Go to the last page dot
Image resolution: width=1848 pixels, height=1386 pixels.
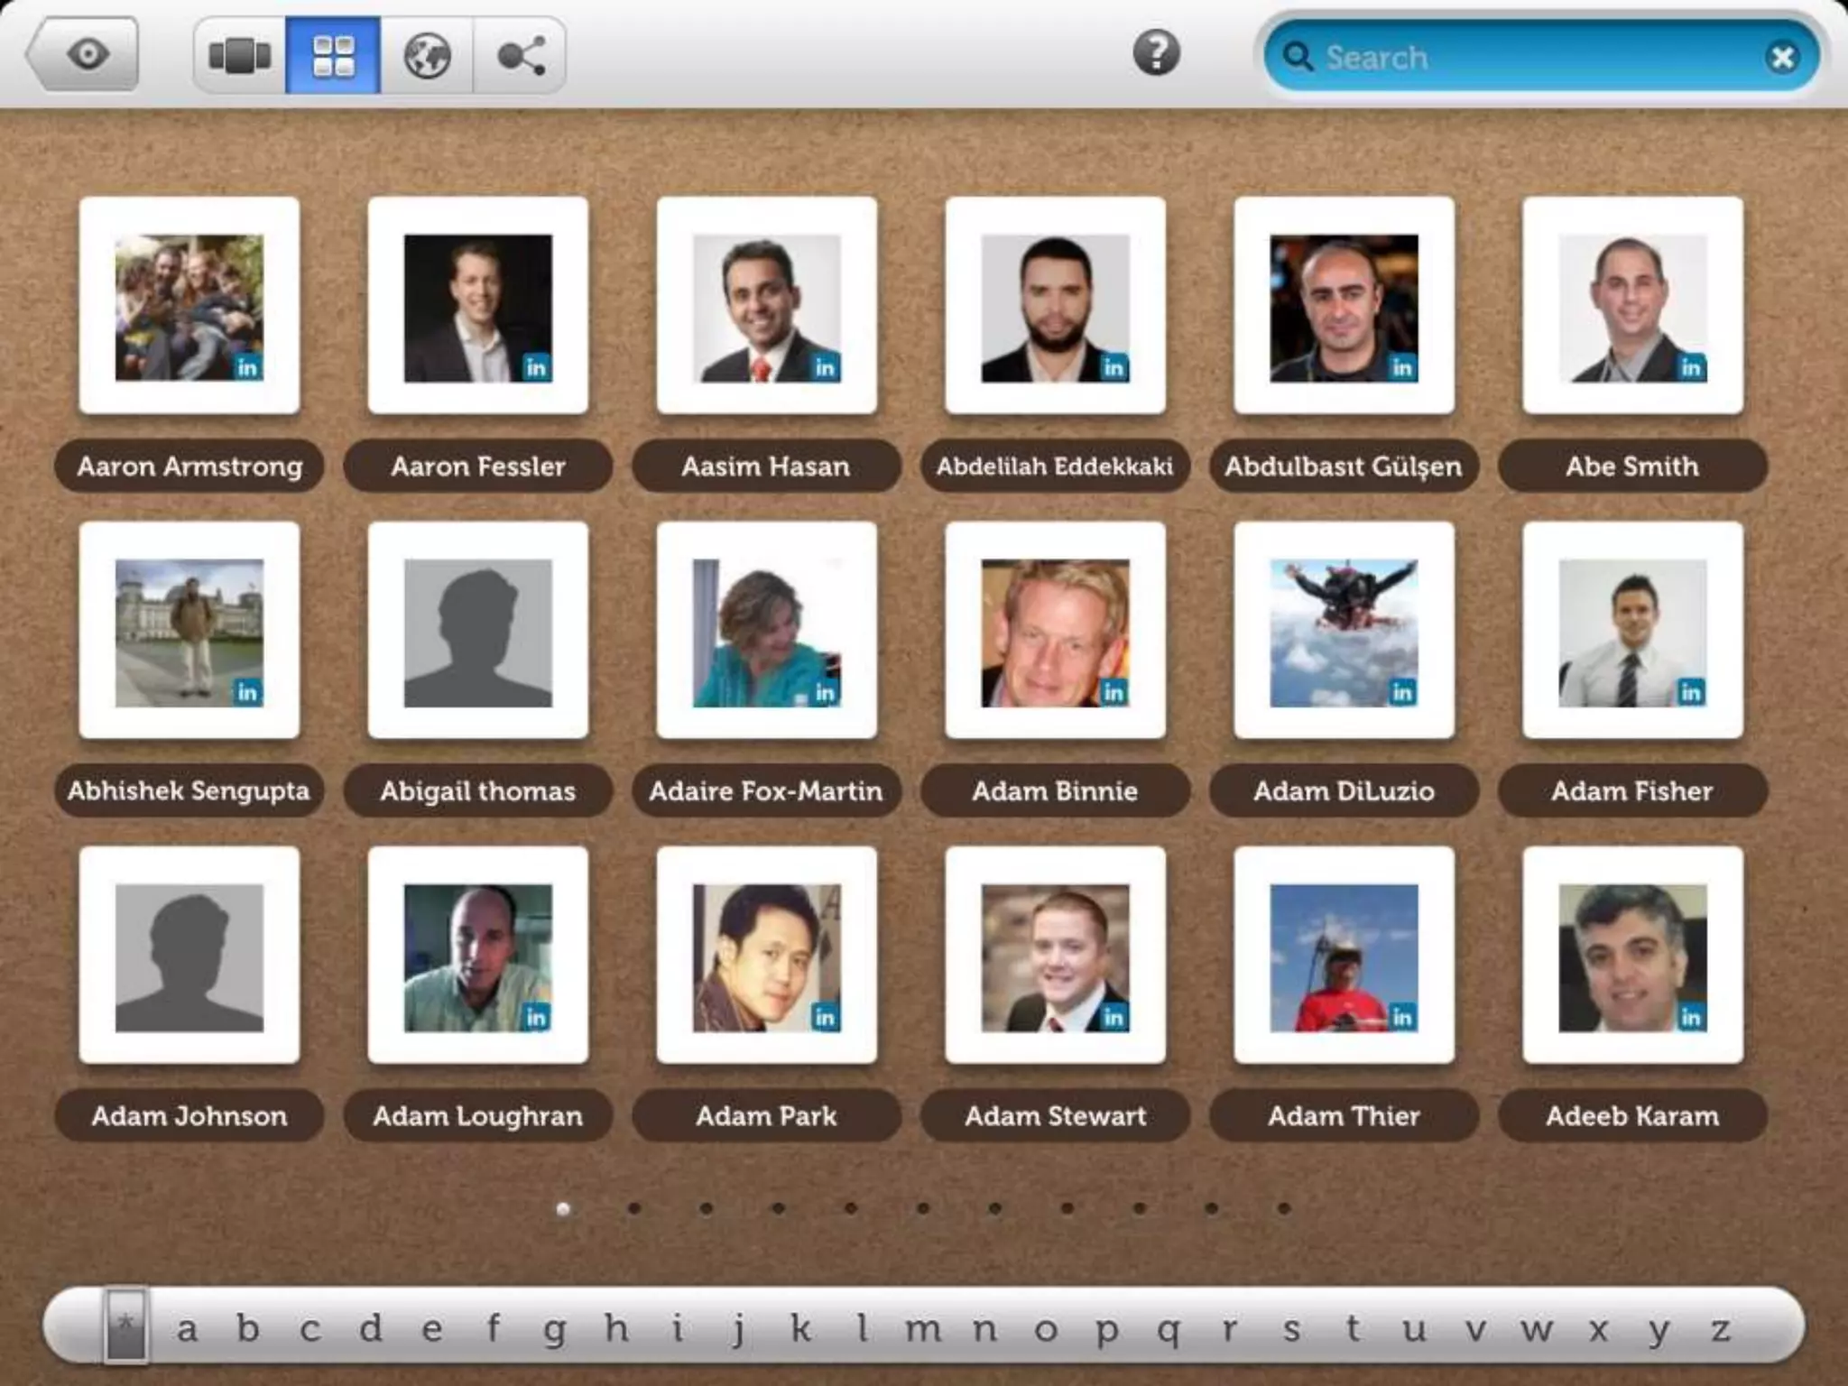[1284, 1208]
